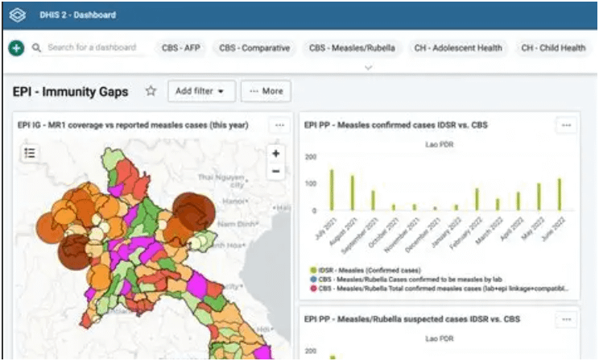
Task: Open the More options menu
Action: [x=266, y=91]
